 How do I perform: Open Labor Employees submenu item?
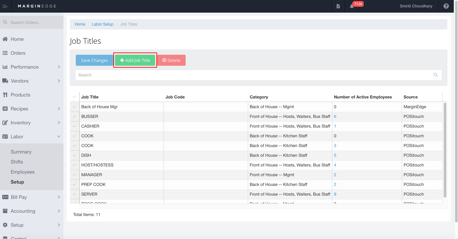[23, 172]
